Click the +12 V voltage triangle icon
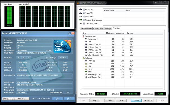The image size is (170, 105). (86, 69)
